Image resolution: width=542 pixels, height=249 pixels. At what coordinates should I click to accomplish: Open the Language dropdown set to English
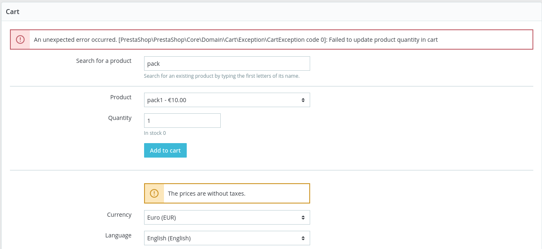[227, 238]
